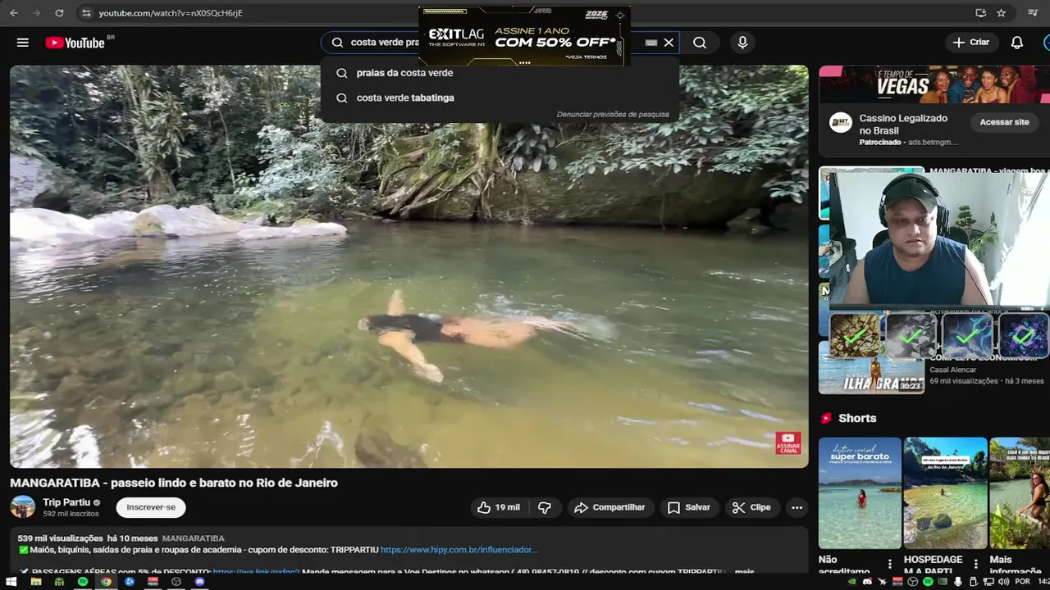Viewport: 1050px width, 590px height.
Task: Open more actions three-dot menu under the video
Action: pos(797,507)
